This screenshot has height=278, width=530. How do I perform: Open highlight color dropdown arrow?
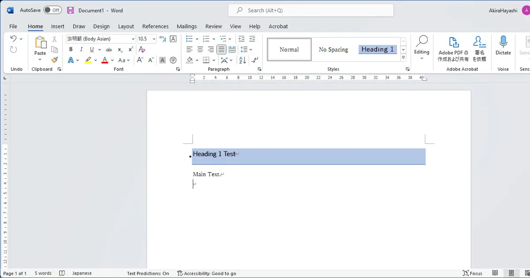(96, 60)
